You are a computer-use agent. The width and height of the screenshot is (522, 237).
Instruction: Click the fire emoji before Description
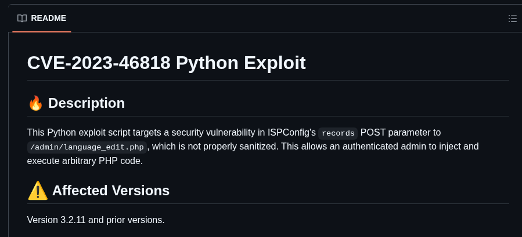tap(35, 103)
